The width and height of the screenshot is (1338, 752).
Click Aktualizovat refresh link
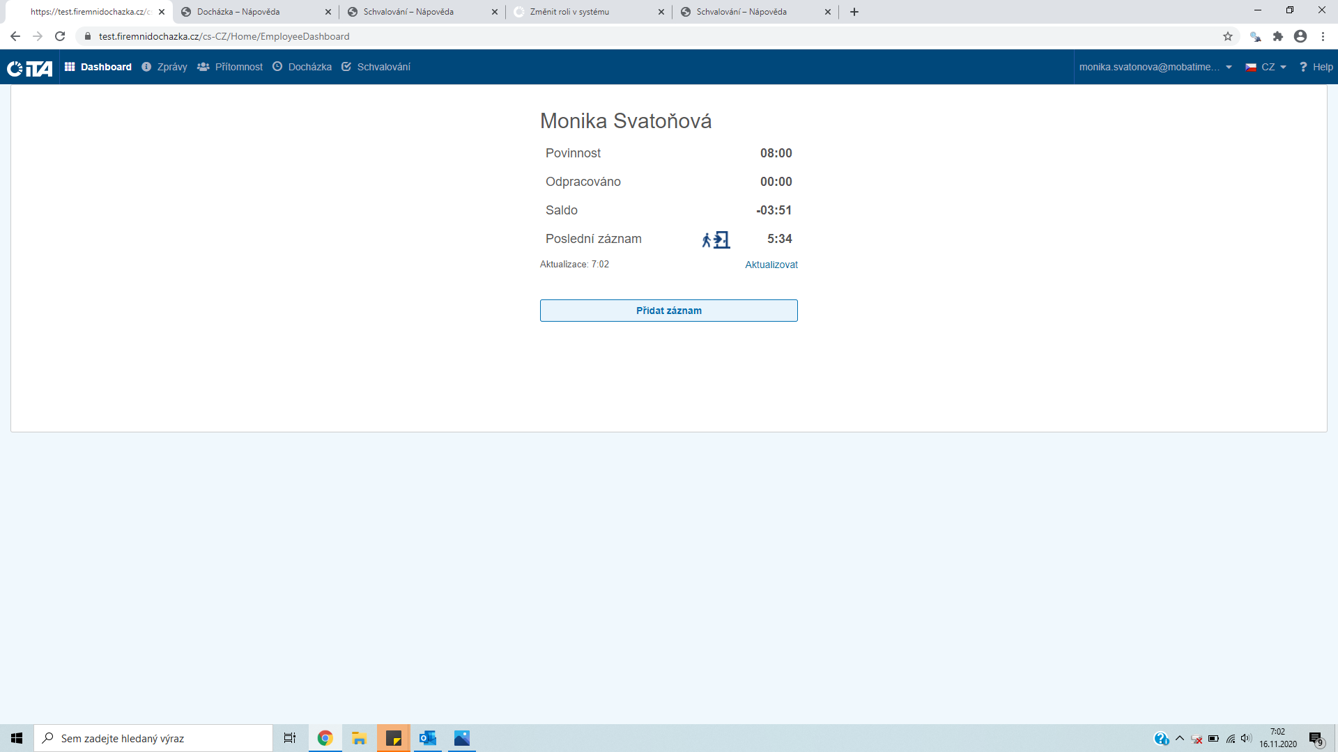(771, 265)
